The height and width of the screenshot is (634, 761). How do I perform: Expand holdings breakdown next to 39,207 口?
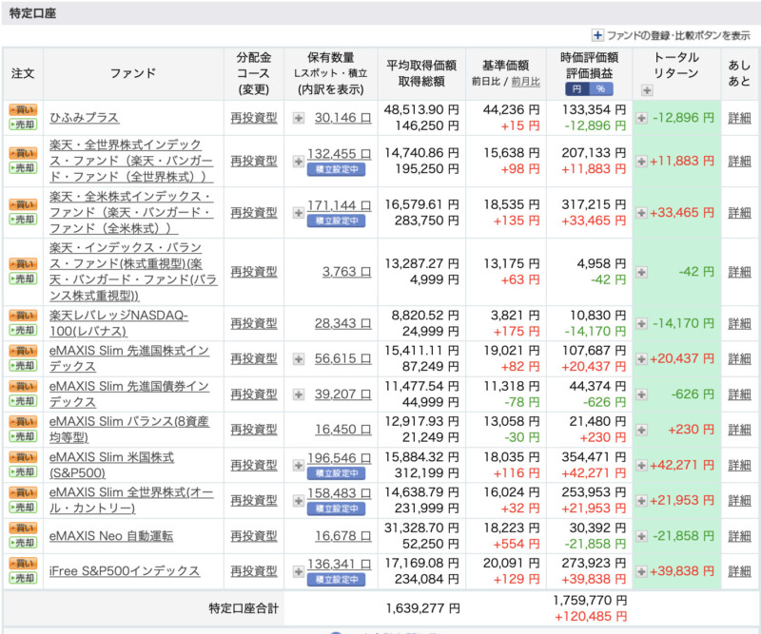point(299,394)
